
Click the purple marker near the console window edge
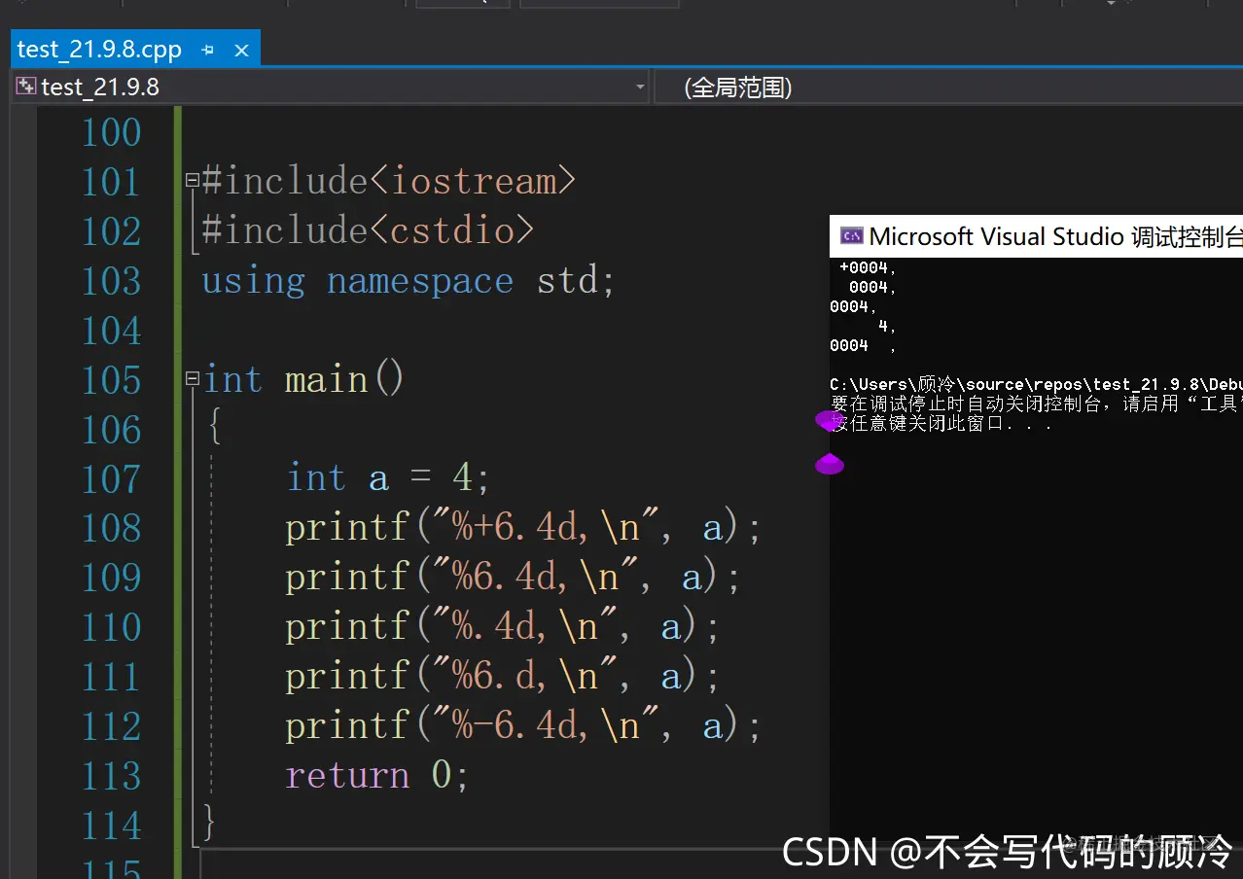(829, 421)
